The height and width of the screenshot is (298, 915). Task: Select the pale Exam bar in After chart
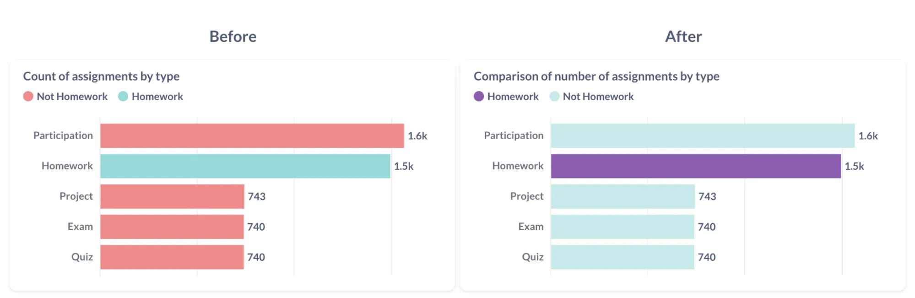(623, 227)
